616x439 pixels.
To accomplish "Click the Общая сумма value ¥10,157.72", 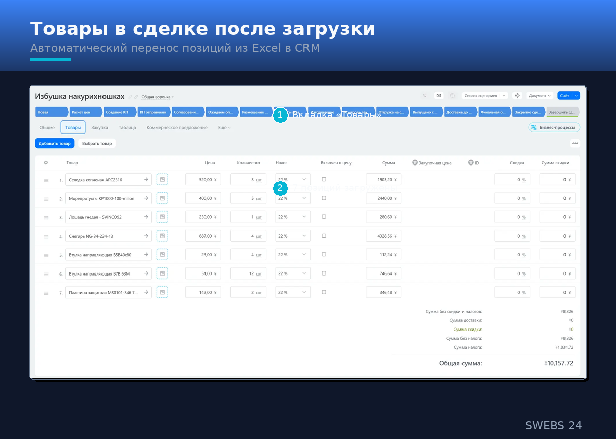I will pos(558,363).
